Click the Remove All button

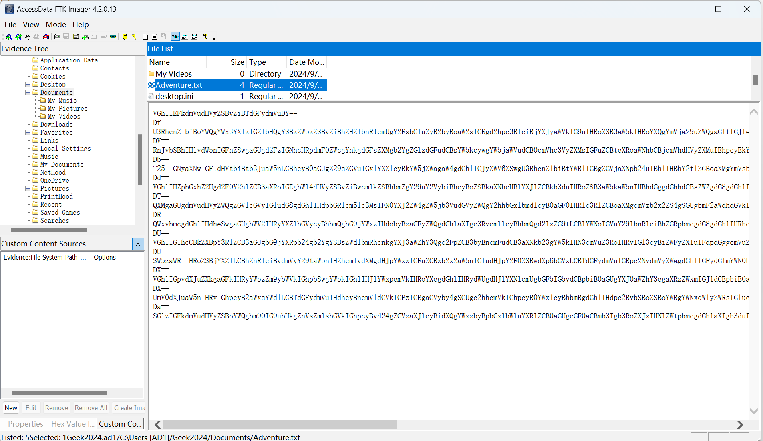[91, 408]
